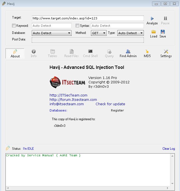Click the Clear Log link
This screenshot has height=191, width=180.
(x=168, y=149)
